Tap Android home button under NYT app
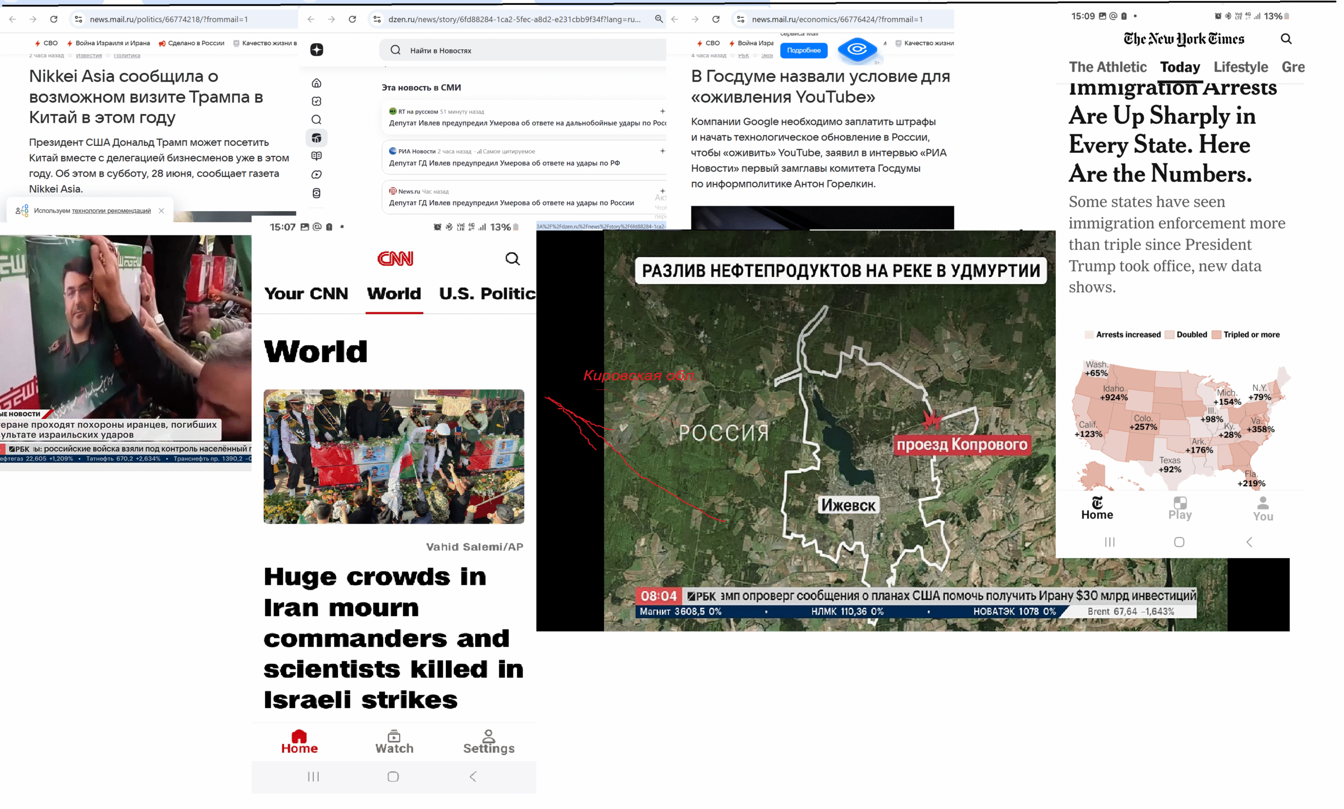This screenshot has width=1344, height=809. click(1179, 542)
